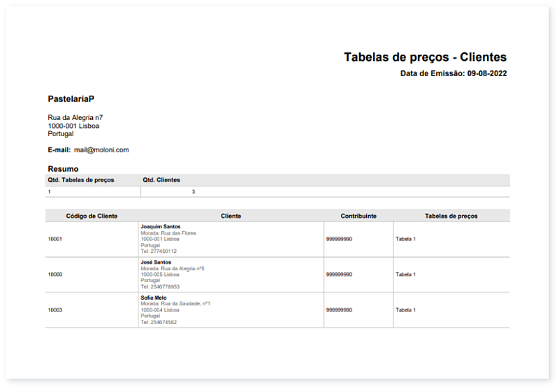This screenshot has height=389, width=559.
Task: Click the Resumo section heading
Action: coord(63,169)
